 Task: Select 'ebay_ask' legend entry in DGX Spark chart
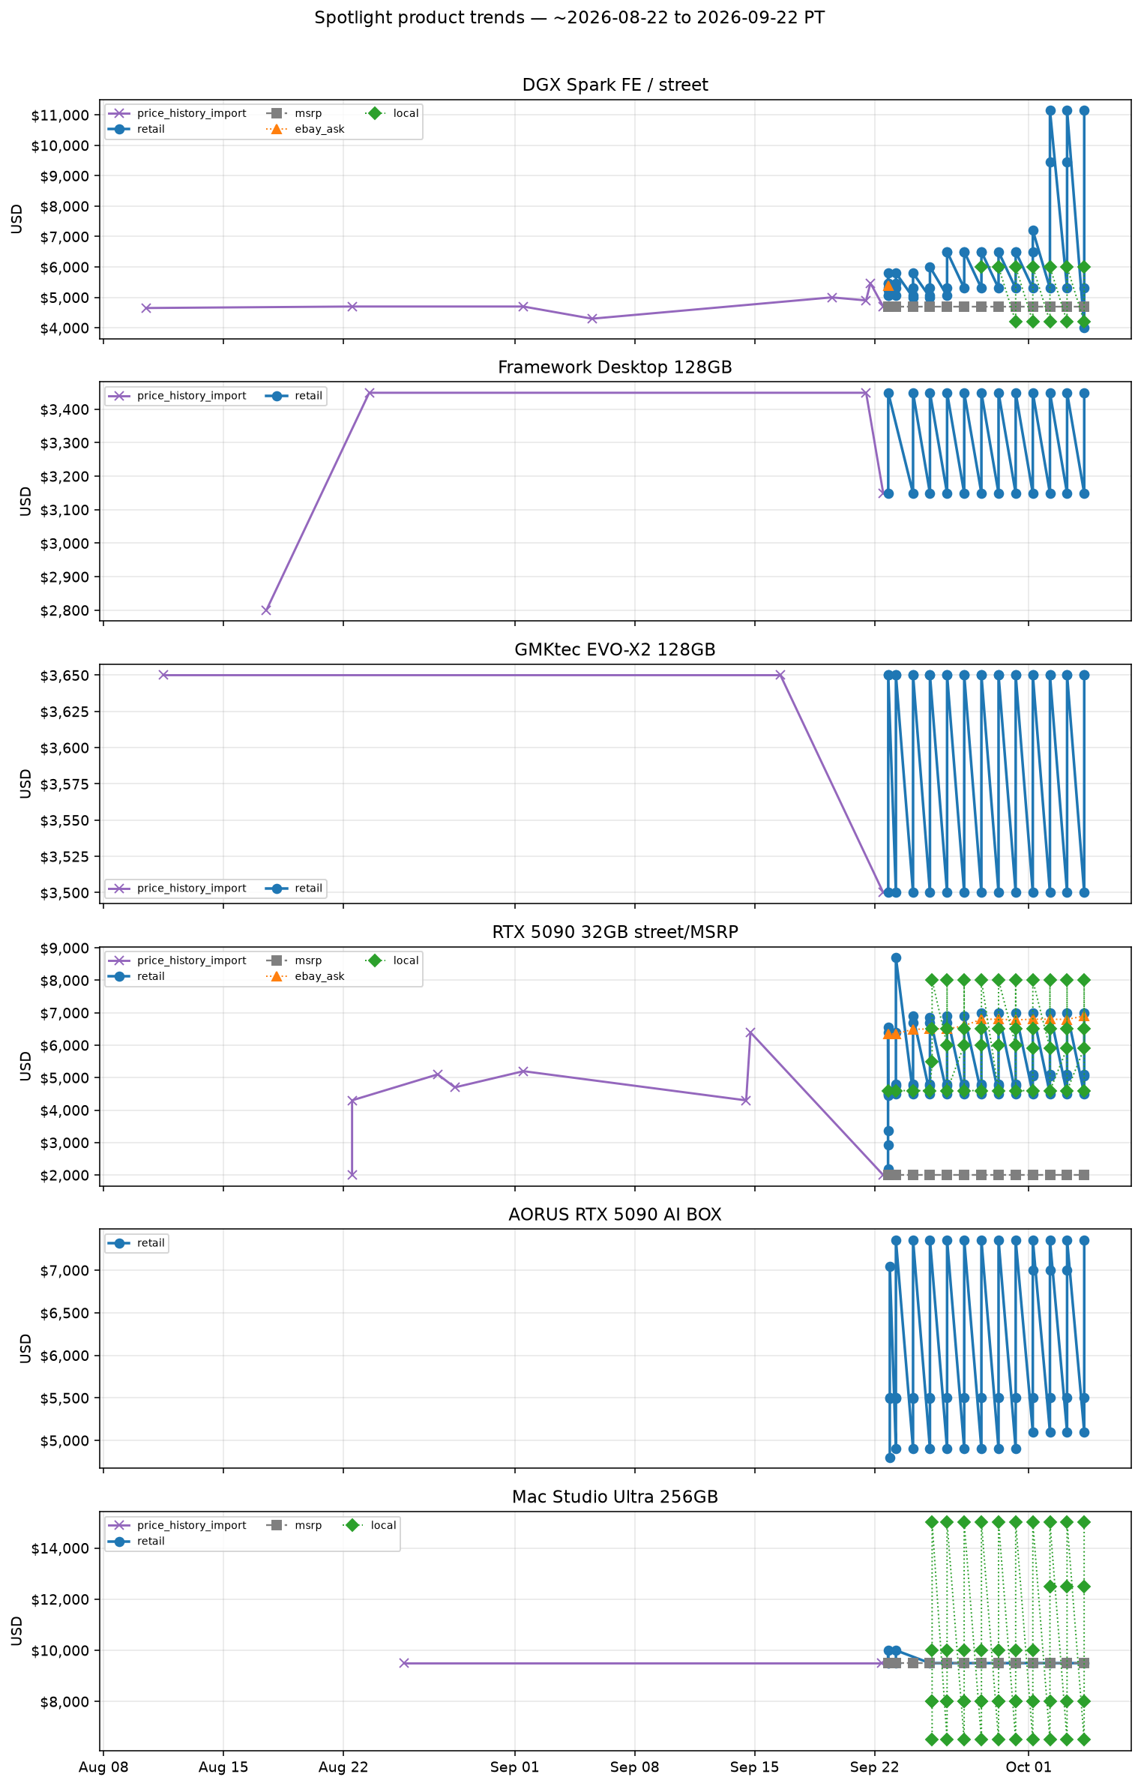coord(305,129)
